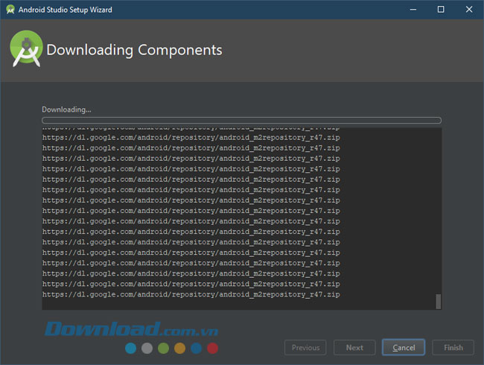Click the Downloading Components heading
Viewport: 484px width, 365px height.
(x=134, y=50)
